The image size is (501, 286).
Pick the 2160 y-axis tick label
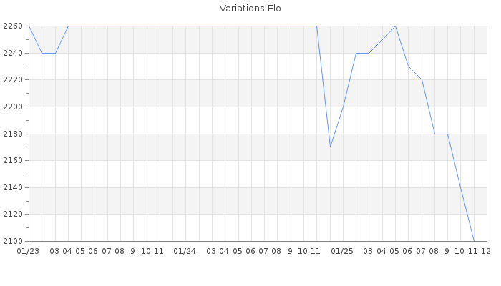pyautogui.click(x=12, y=160)
